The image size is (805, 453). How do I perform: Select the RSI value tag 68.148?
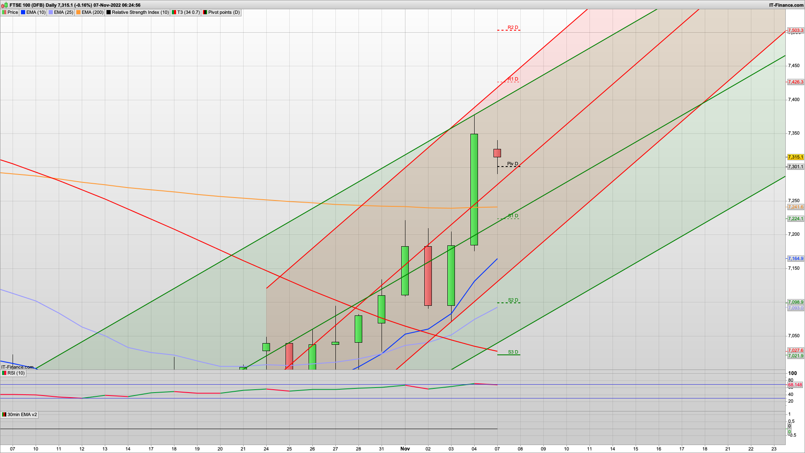coord(795,385)
